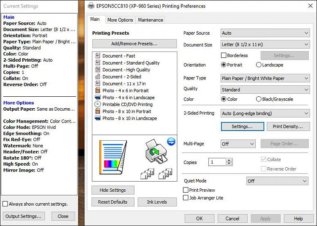Click OK to confirm preferences
The height and width of the screenshot is (226, 317).
point(199,218)
